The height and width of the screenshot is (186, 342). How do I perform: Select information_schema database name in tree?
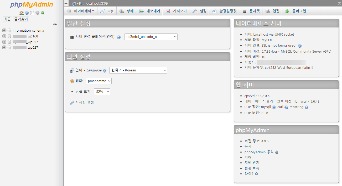28,31
